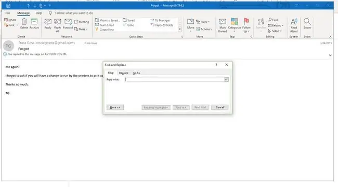
Task: Click Reply All in ribbon
Action: [58, 25]
